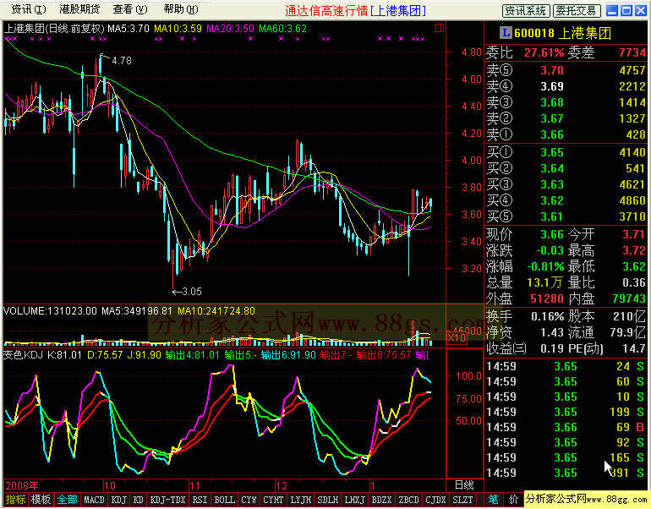
Task: Click the 委比 27.61% value
Action: 544,52
